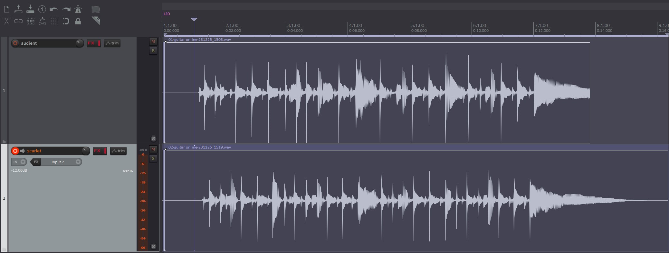Open the IN record mode dropdown
This screenshot has height=253, width=669.
[x=19, y=162]
